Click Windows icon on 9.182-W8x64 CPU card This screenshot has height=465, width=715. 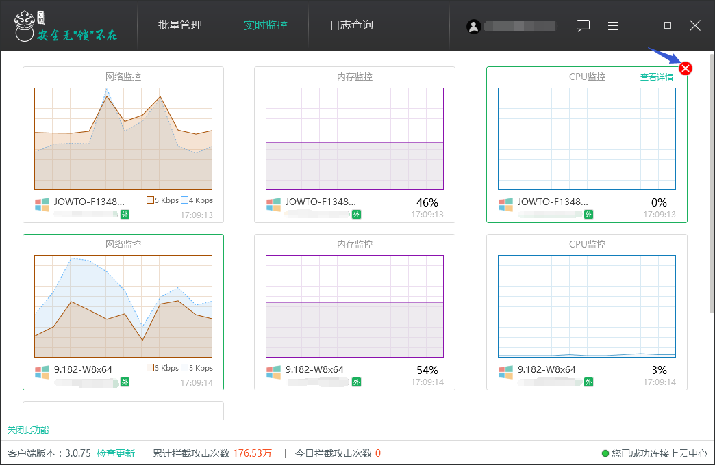(506, 372)
